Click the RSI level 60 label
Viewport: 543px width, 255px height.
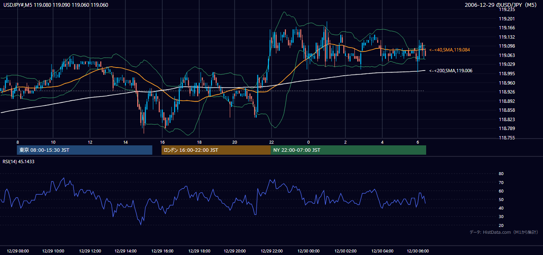click(x=501, y=191)
